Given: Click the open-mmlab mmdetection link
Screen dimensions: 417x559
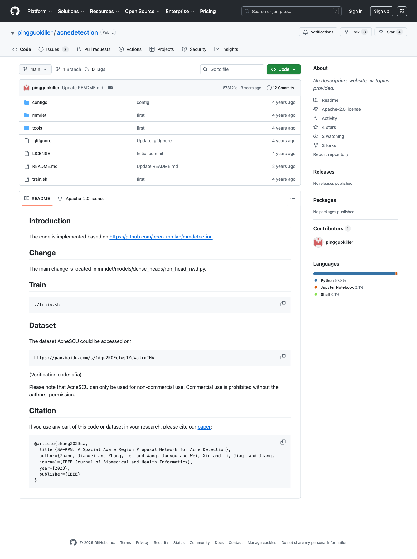Looking at the screenshot, I should tap(161, 237).
